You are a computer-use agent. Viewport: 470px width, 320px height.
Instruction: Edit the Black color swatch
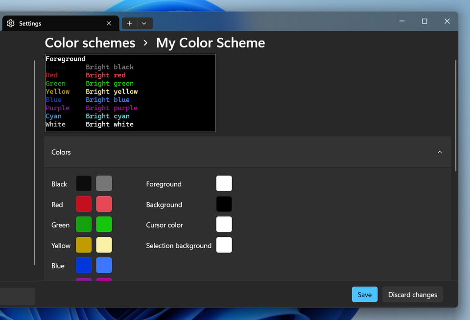[83, 183]
